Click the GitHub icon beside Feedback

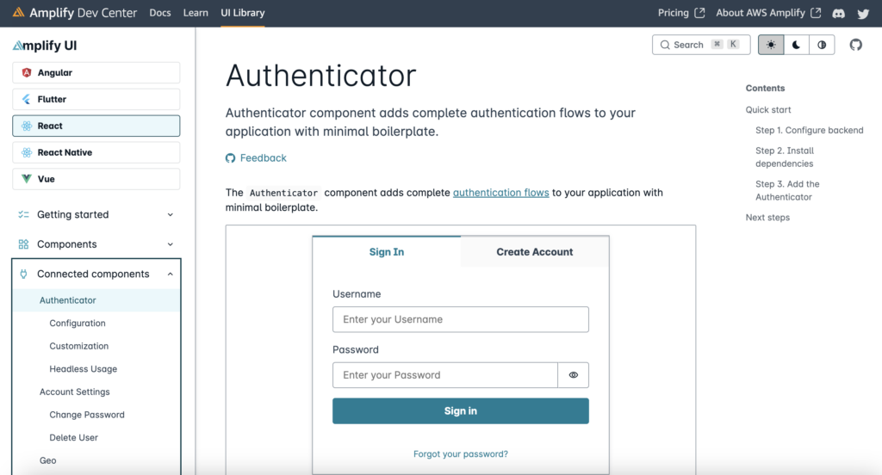(x=231, y=158)
